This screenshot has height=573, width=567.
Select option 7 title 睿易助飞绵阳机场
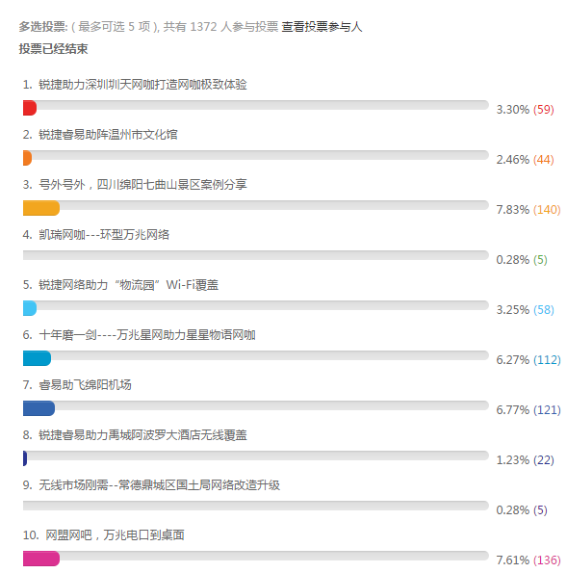77,385
